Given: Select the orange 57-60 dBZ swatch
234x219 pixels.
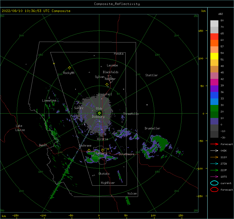Looking at the screenshot, I should pyautogui.click(x=214, y=43).
